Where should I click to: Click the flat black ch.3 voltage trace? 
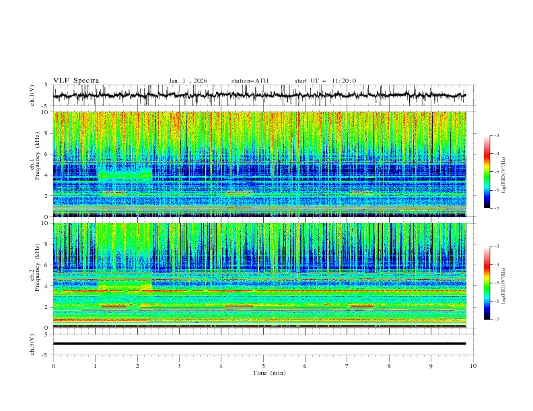click(x=259, y=344)
